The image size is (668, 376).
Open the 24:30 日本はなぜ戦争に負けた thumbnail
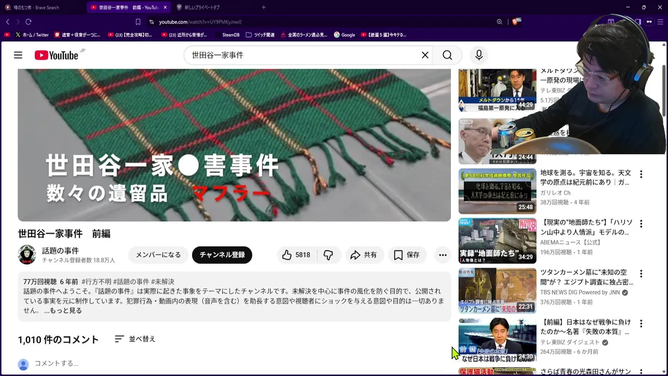pos(497,340)
